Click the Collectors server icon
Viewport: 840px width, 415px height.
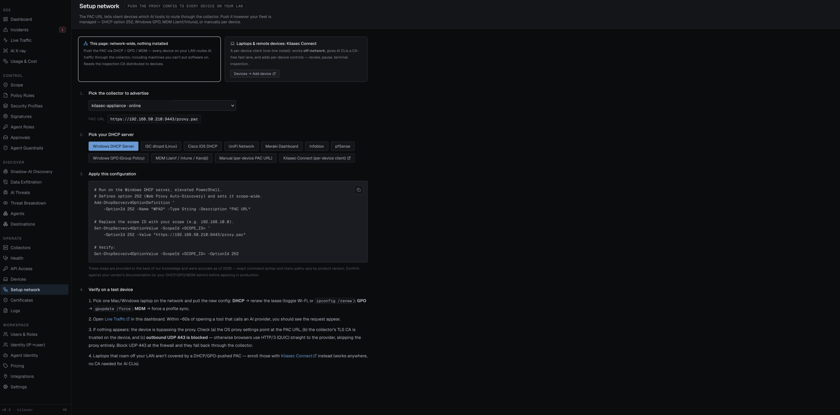click(x=6, y=248)
